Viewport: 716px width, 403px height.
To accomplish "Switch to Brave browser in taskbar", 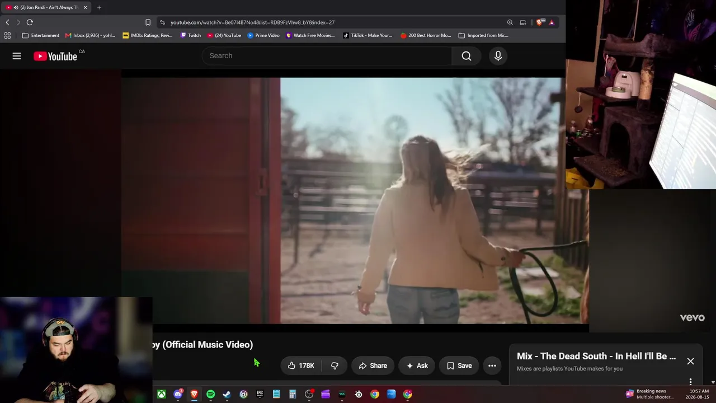I will (x=194, y=394).
